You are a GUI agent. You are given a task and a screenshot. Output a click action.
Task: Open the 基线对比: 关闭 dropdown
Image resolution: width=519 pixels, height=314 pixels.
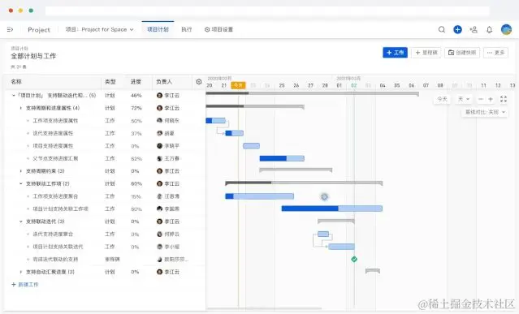(x=485, y=112)
